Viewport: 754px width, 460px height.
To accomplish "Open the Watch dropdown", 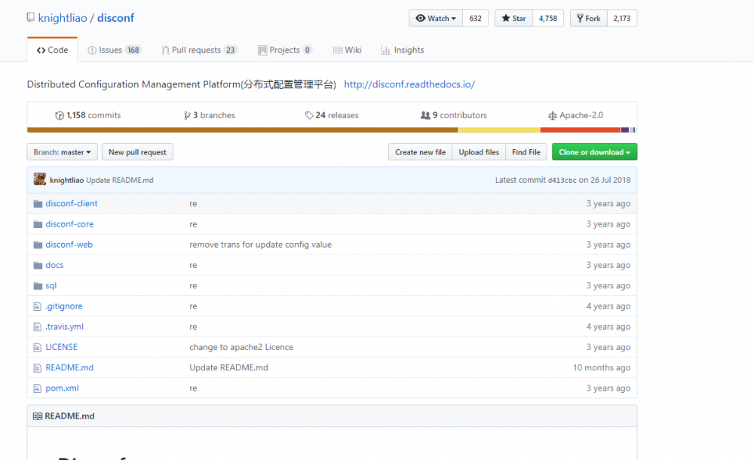I will (436, 18).
